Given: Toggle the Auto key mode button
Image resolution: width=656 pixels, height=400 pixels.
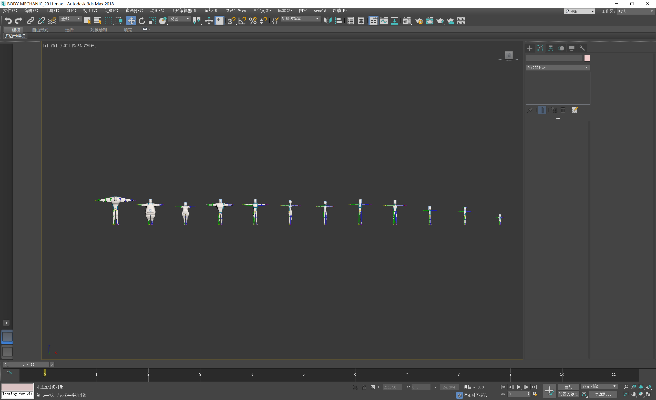Looking at the screenshot, I should [568, 387].
